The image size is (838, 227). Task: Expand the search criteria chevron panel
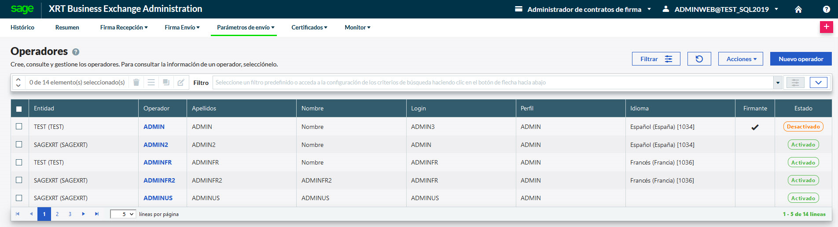tap(818, 82)
